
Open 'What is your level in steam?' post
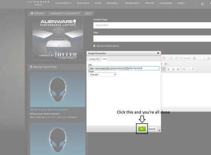[x=49, y=110]
